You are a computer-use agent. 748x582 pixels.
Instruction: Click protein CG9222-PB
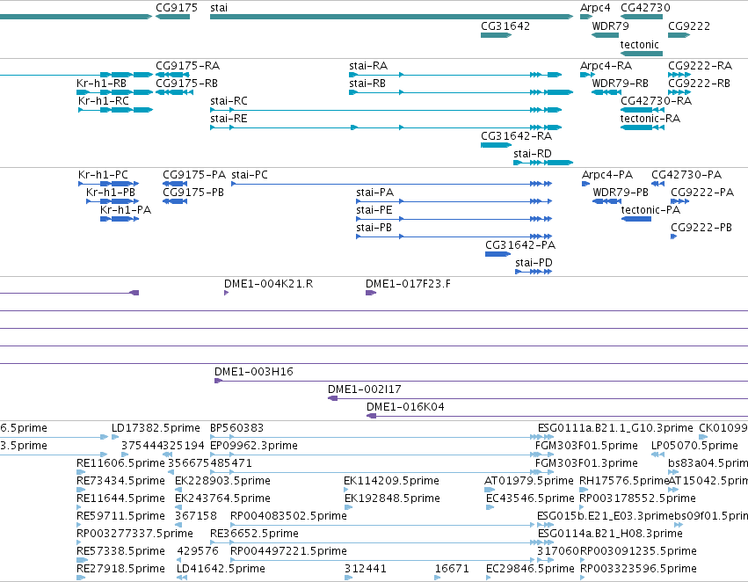pyautogui.click(x=673, y=236)
